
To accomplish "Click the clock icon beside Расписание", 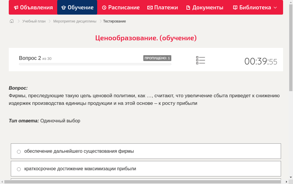I will coord(104,7).
